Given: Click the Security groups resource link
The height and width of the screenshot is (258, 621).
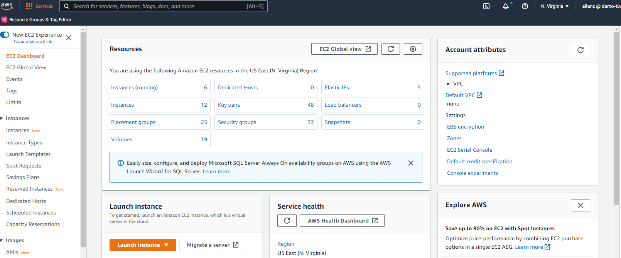Looking at the screenshot, I should tap(237, 122).
